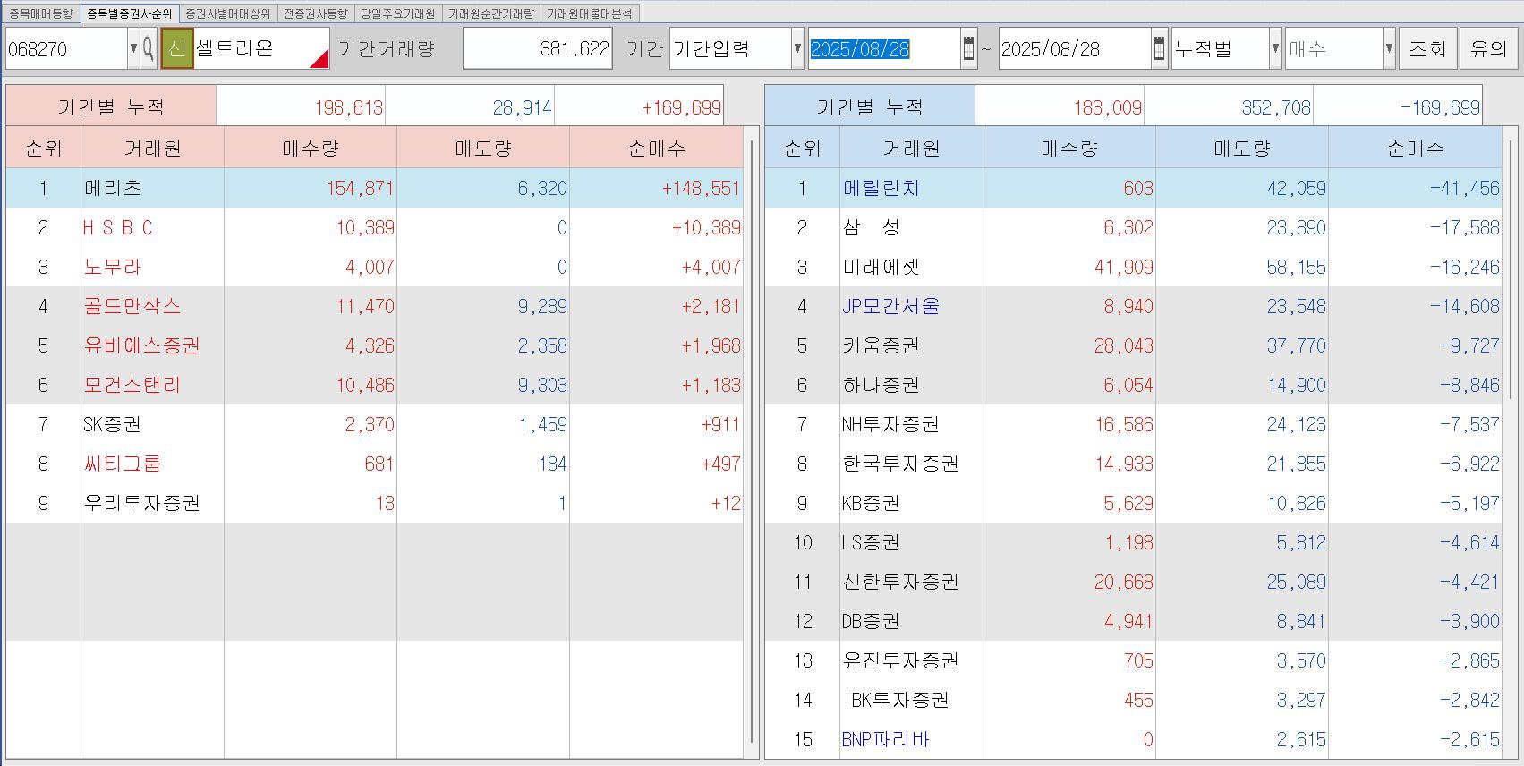Click 거래원 header in the sell table
Image resolution: width=1524 pixels, height=766 pixels.
tap(911, 149)
